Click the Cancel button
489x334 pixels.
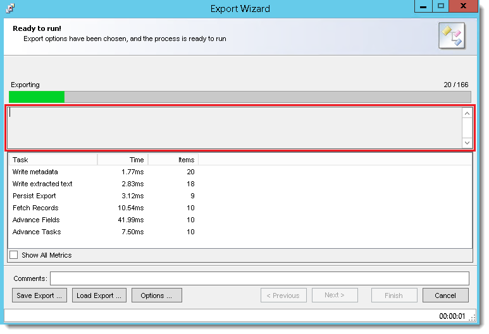[x=445, y=295]
